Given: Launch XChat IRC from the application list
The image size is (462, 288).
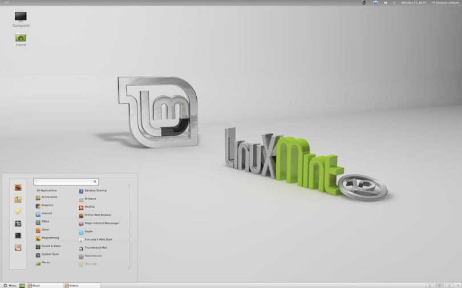Looking at the screenshot, I should 88,265.
